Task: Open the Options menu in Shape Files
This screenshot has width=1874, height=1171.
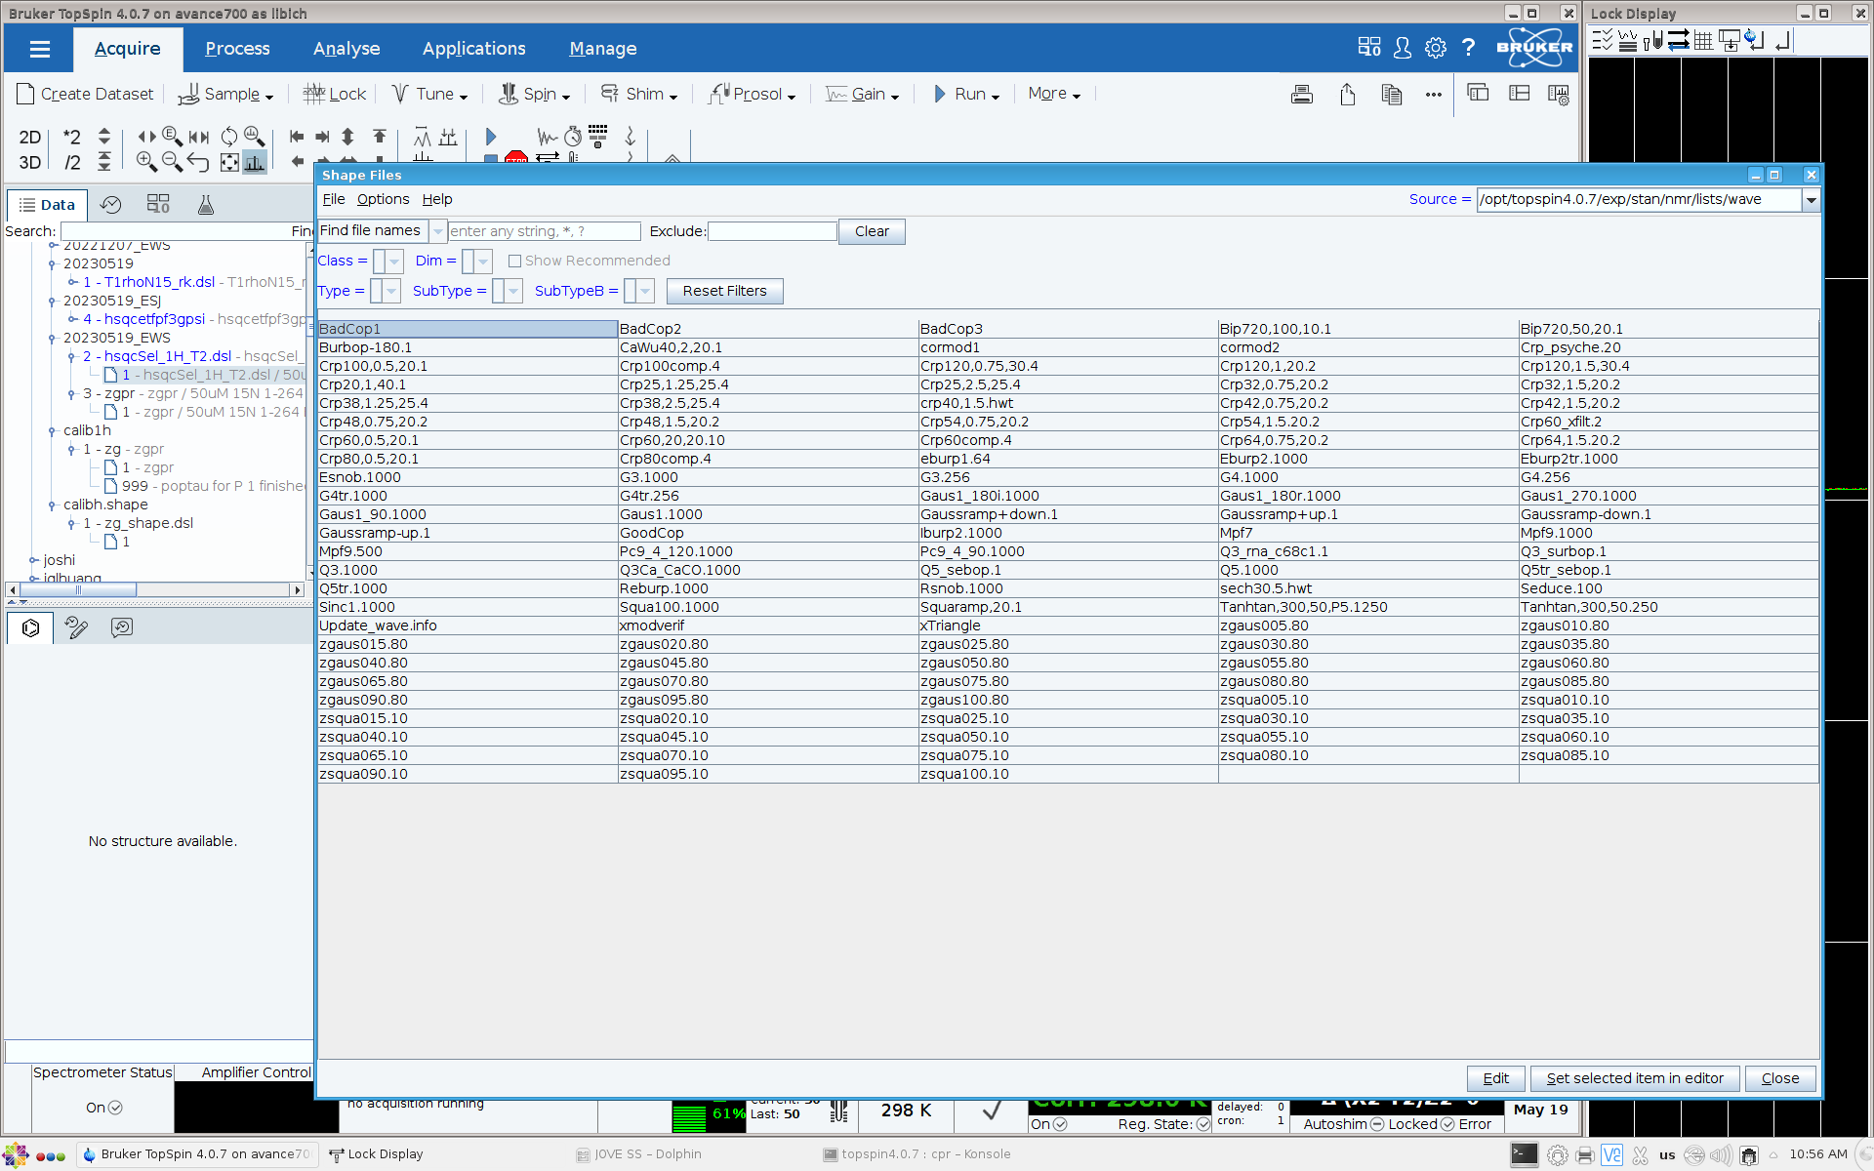Action: pyautogui.click(x=383, y=199)
